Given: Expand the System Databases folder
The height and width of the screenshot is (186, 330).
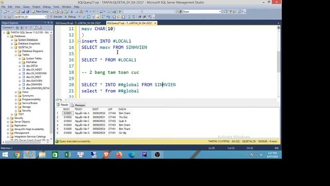Looking at the screenshot, I should 12,40.
